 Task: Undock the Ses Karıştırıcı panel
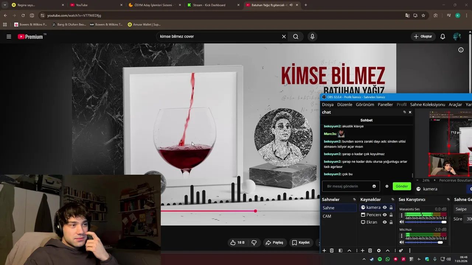pyautogui.click(x=448, y=199)
